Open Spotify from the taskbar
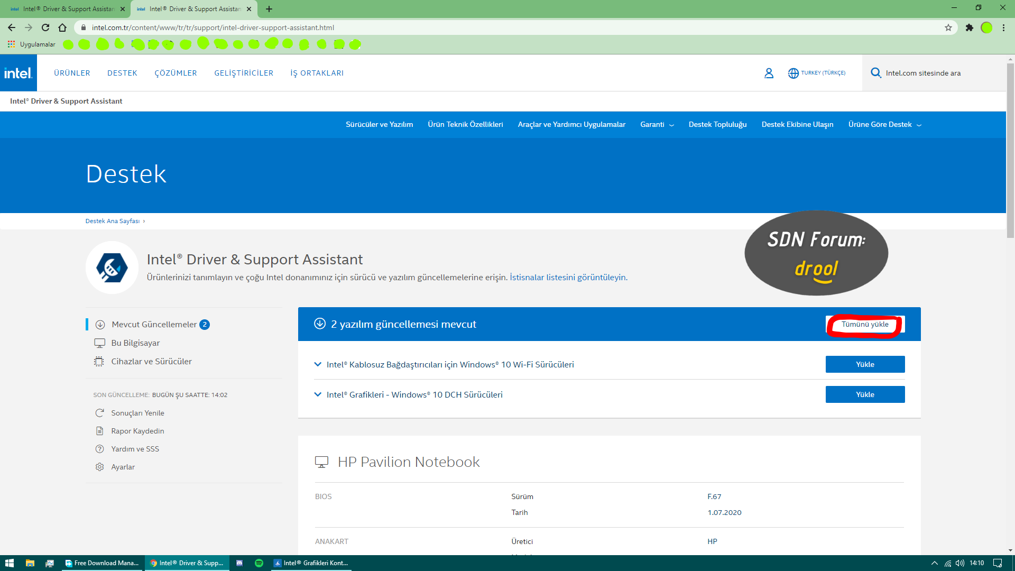 point(259,563)
